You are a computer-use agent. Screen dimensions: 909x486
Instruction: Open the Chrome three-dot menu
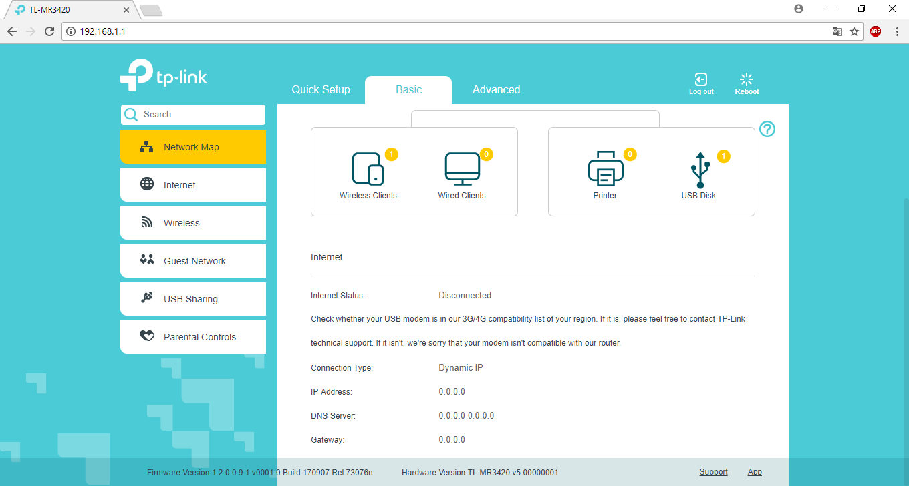click(x=897, y=31)
